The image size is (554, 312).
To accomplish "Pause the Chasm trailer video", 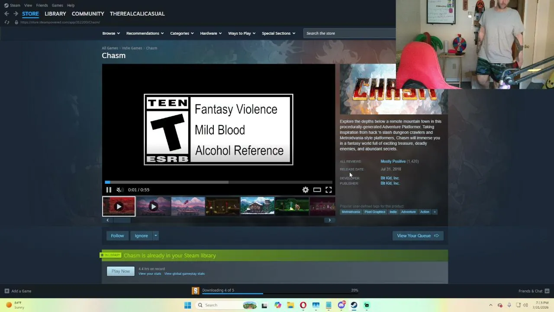I will 109,190.
